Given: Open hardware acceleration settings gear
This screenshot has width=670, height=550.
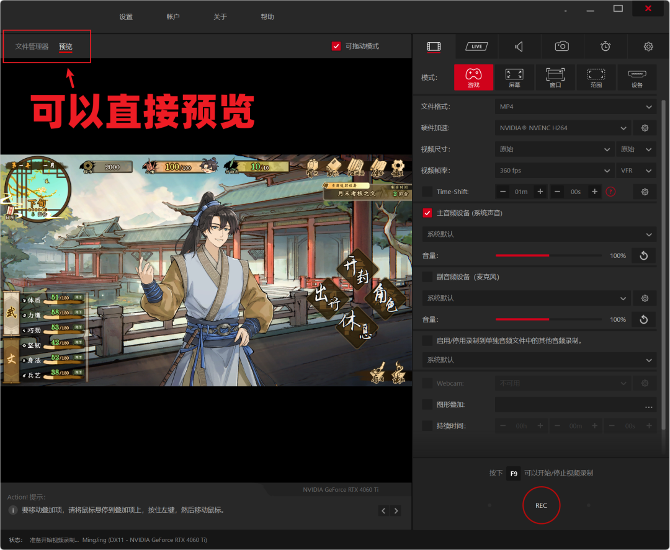Looking at the screenshot, I should point(645,128).
